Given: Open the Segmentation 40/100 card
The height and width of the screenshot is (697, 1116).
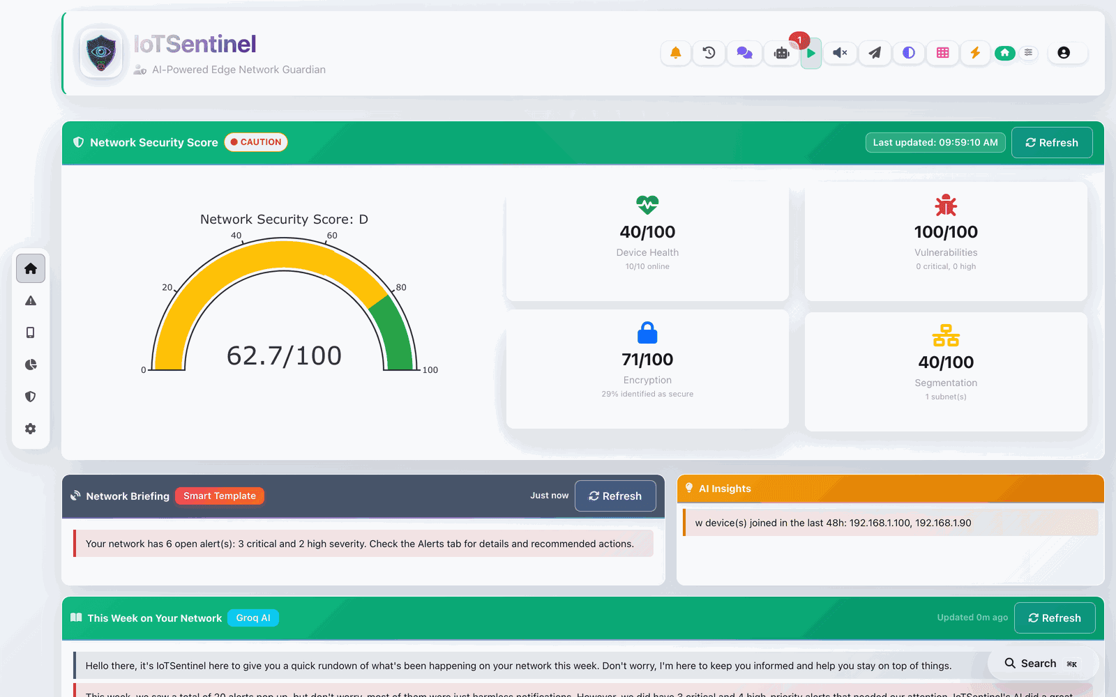Looking at the screenshot, I should point(946,372).
